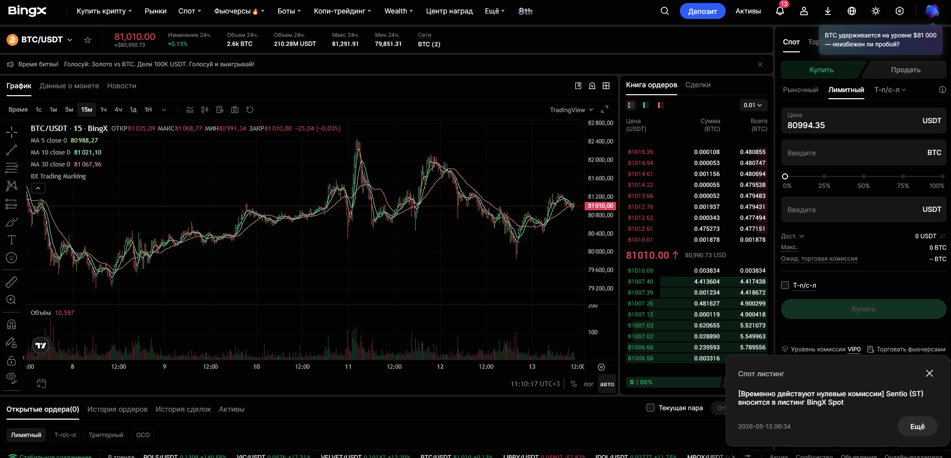
Task: Open the user account profile icon
Action: [x=804, y=11]
